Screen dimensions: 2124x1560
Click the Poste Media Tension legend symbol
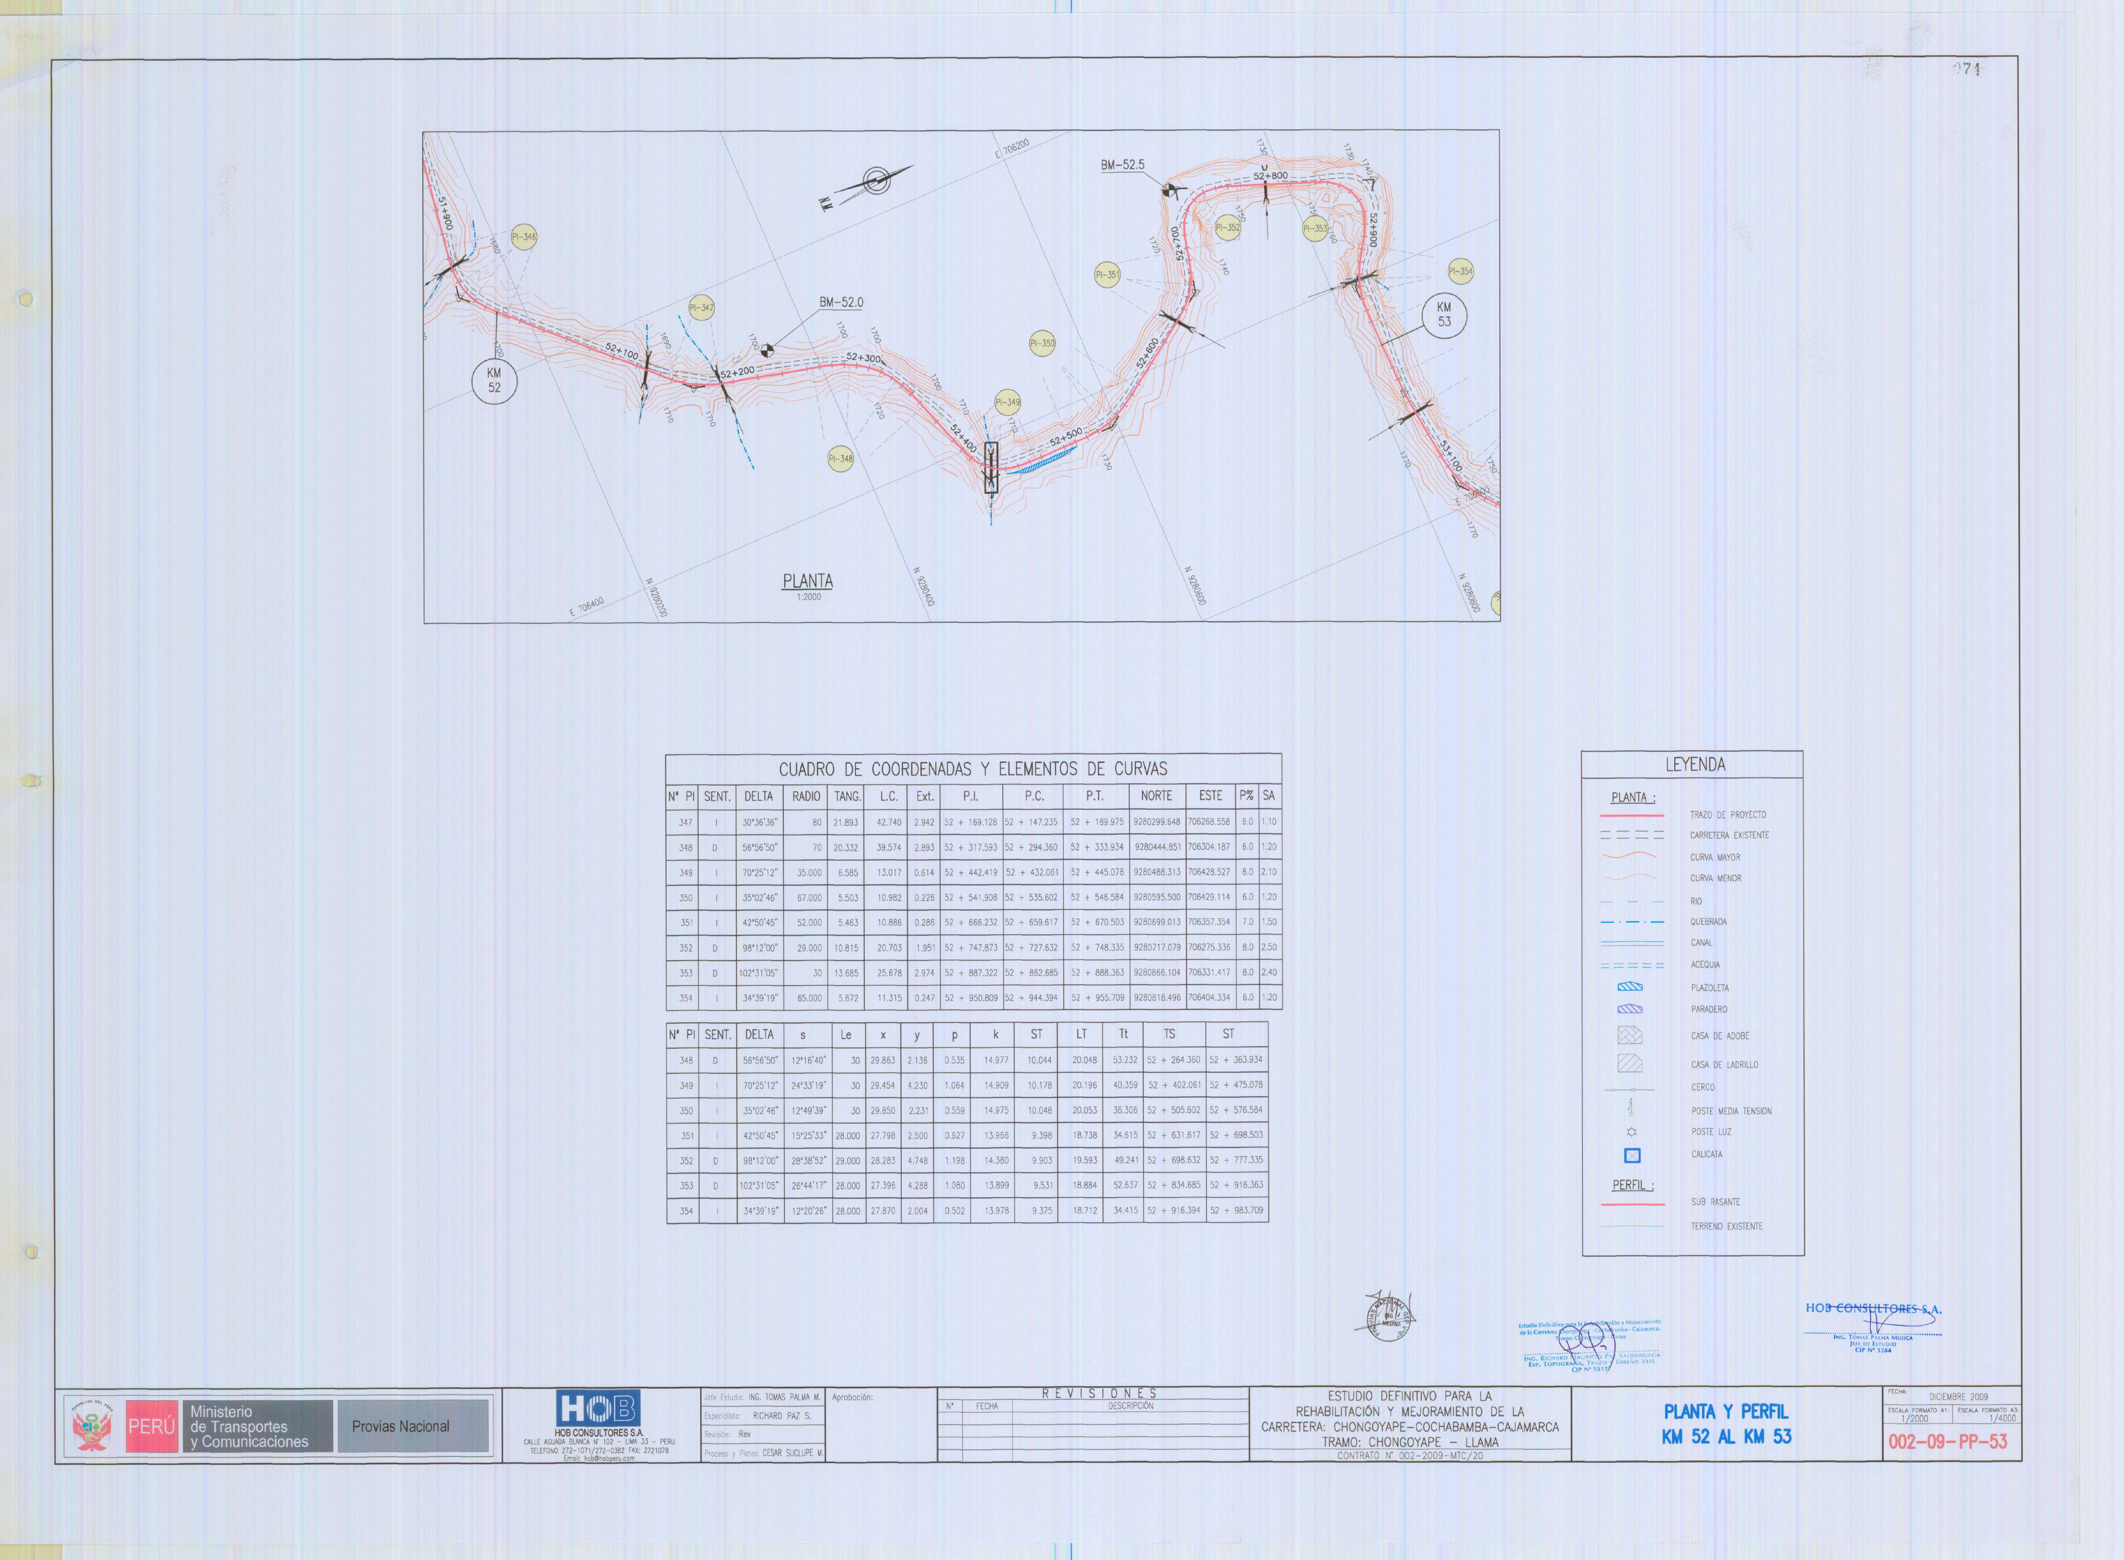1631,1107
